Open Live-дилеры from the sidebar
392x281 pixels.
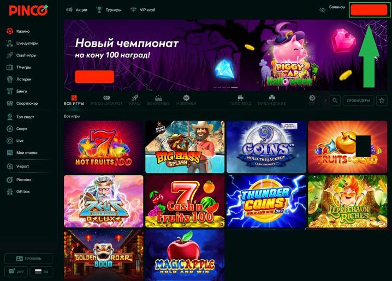[x=22, y=43]
